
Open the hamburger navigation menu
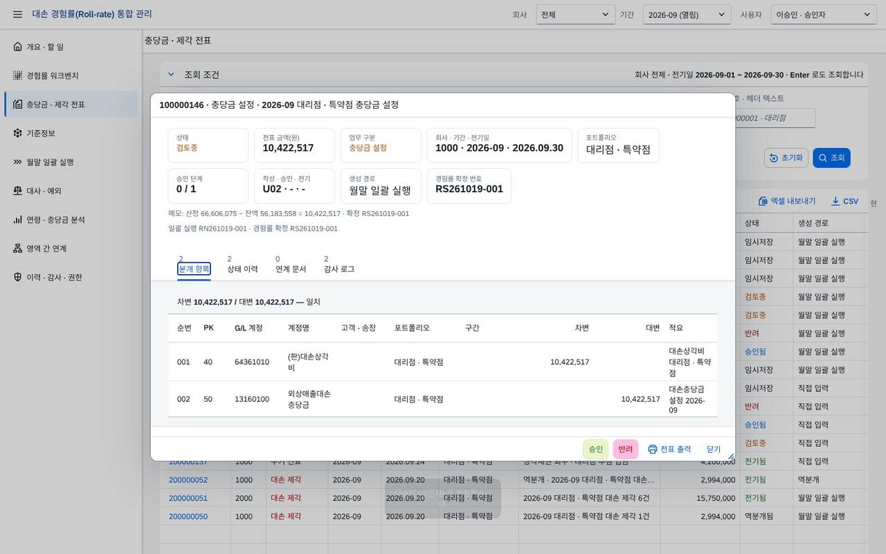pos(18,15)
